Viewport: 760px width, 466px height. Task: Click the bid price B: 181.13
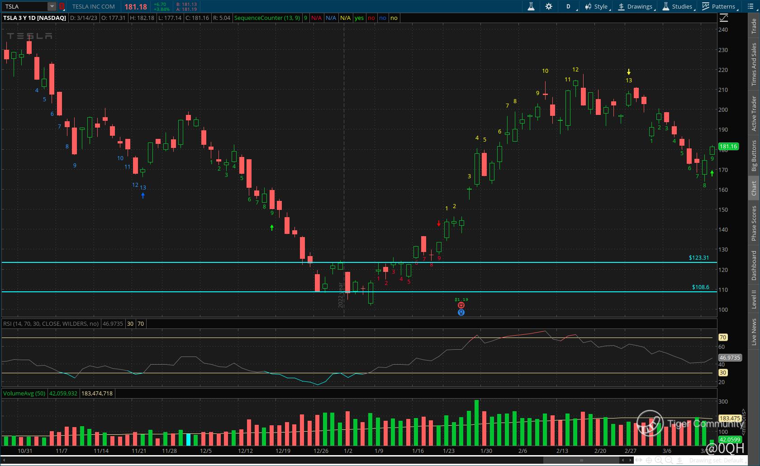click(x=186, y=4)
